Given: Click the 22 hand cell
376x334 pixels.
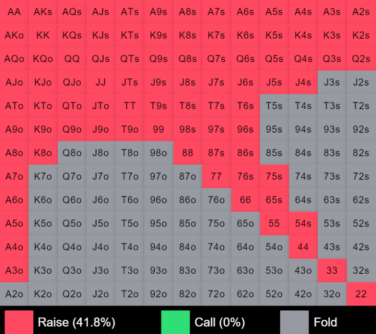Looking at the screenshot, I should (361, 294).
